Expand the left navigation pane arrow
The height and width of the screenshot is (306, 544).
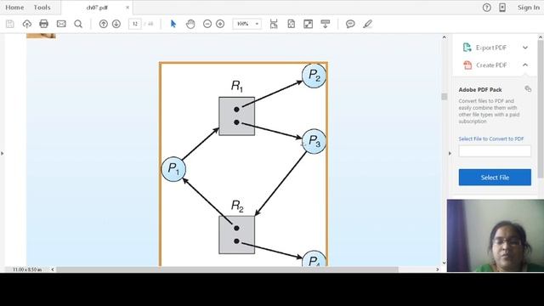[x=3, y=153]
